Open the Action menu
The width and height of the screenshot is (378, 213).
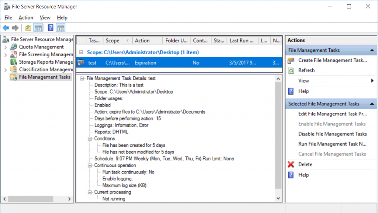(26, 17)
